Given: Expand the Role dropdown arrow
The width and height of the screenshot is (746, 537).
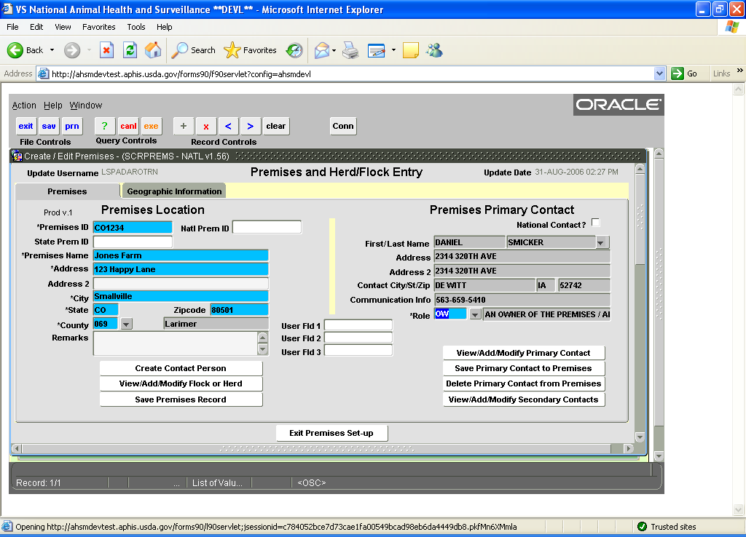Looking at the screenshot, I should click(475, 314).
